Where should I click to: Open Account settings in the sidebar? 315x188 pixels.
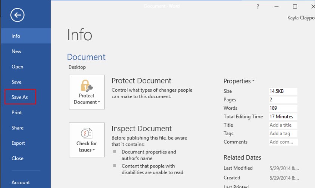pos(21,182)
